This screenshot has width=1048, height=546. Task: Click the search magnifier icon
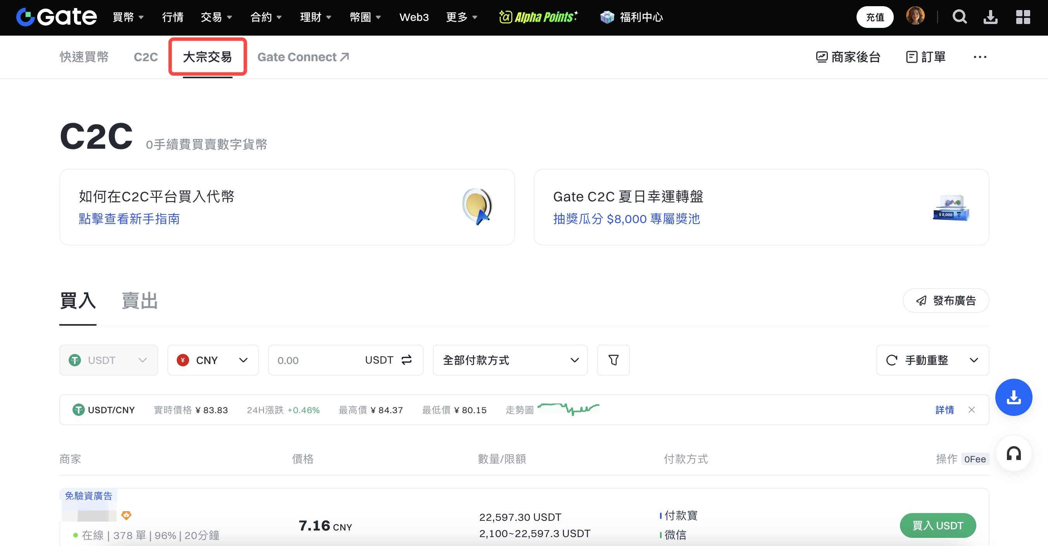click(x=959, y=17)
